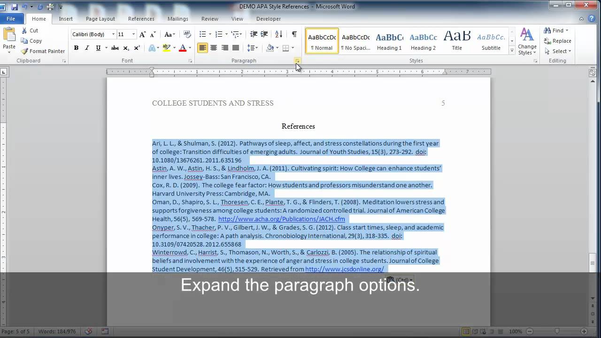Open Change Styles menu
Viewport: 601px width, 338px height.
(527, 42)
